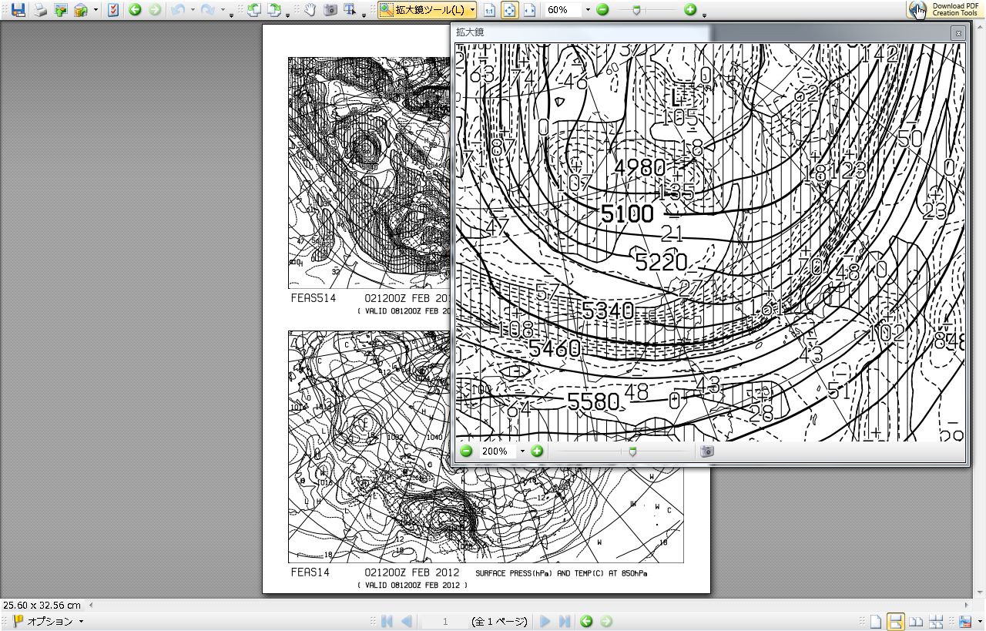986x631 pixels.
Task: Select the Hand tool
Action: (x=310, y=10)
